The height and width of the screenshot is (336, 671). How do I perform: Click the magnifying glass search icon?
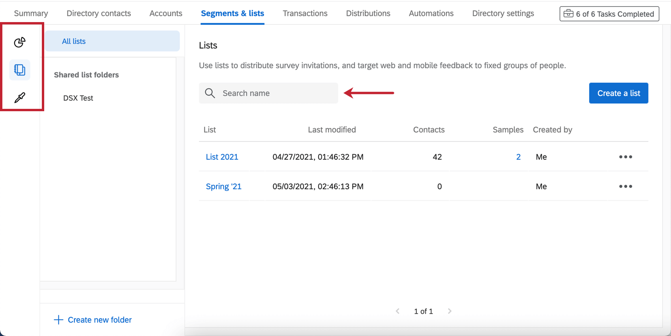pyautogui.click(x=210, y=93)
